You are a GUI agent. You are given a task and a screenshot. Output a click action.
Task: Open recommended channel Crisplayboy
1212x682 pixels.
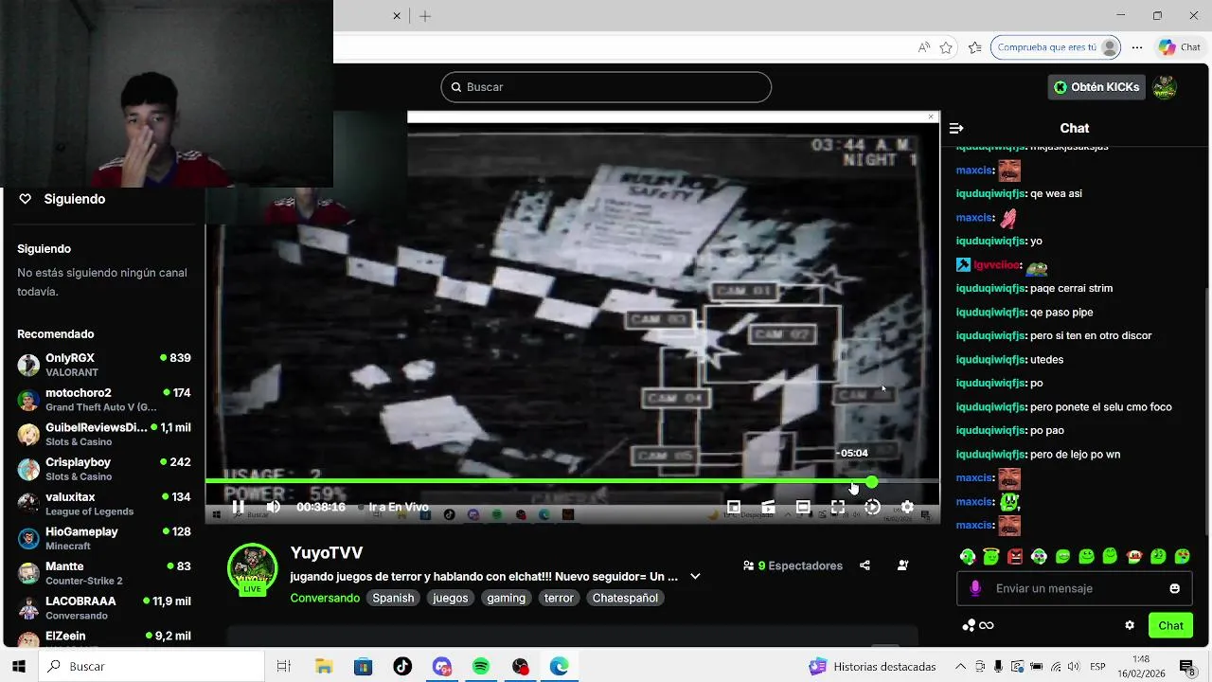coord(104,469)
